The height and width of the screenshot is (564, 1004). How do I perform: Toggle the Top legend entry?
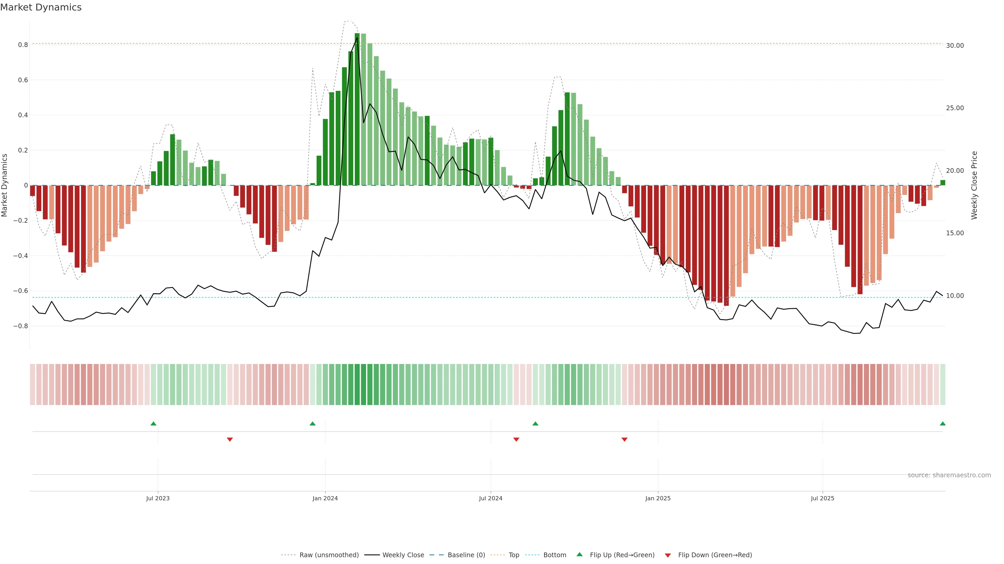pyautogui.click(x=514, y=555)
